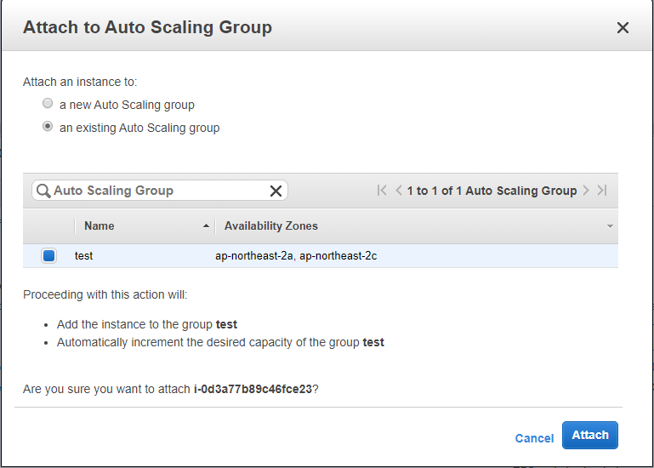Jump to the last page of results
Viewport: 654px width, 468px height.
tap(602, 191)
